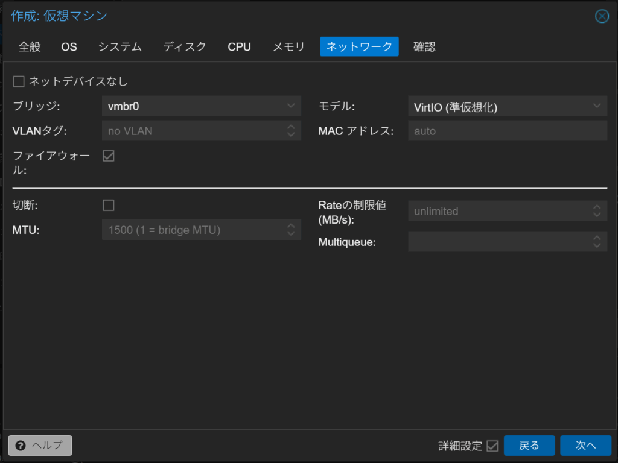Screen dimensions: 618x463
Task: Enable the 切断 checkbox
Action: click(x=109, y=206)
